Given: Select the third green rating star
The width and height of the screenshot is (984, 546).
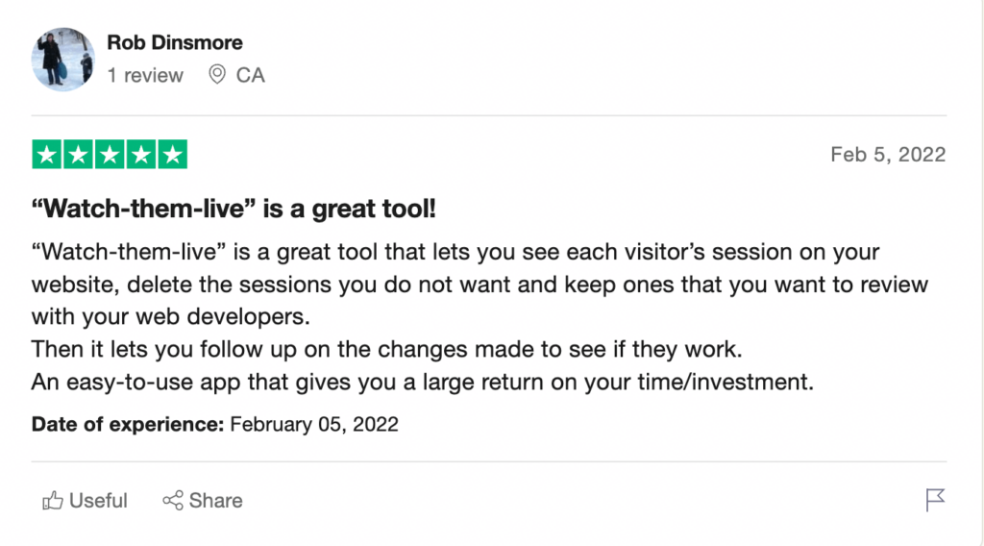Looking at the screenshot, I should point(110,155).
